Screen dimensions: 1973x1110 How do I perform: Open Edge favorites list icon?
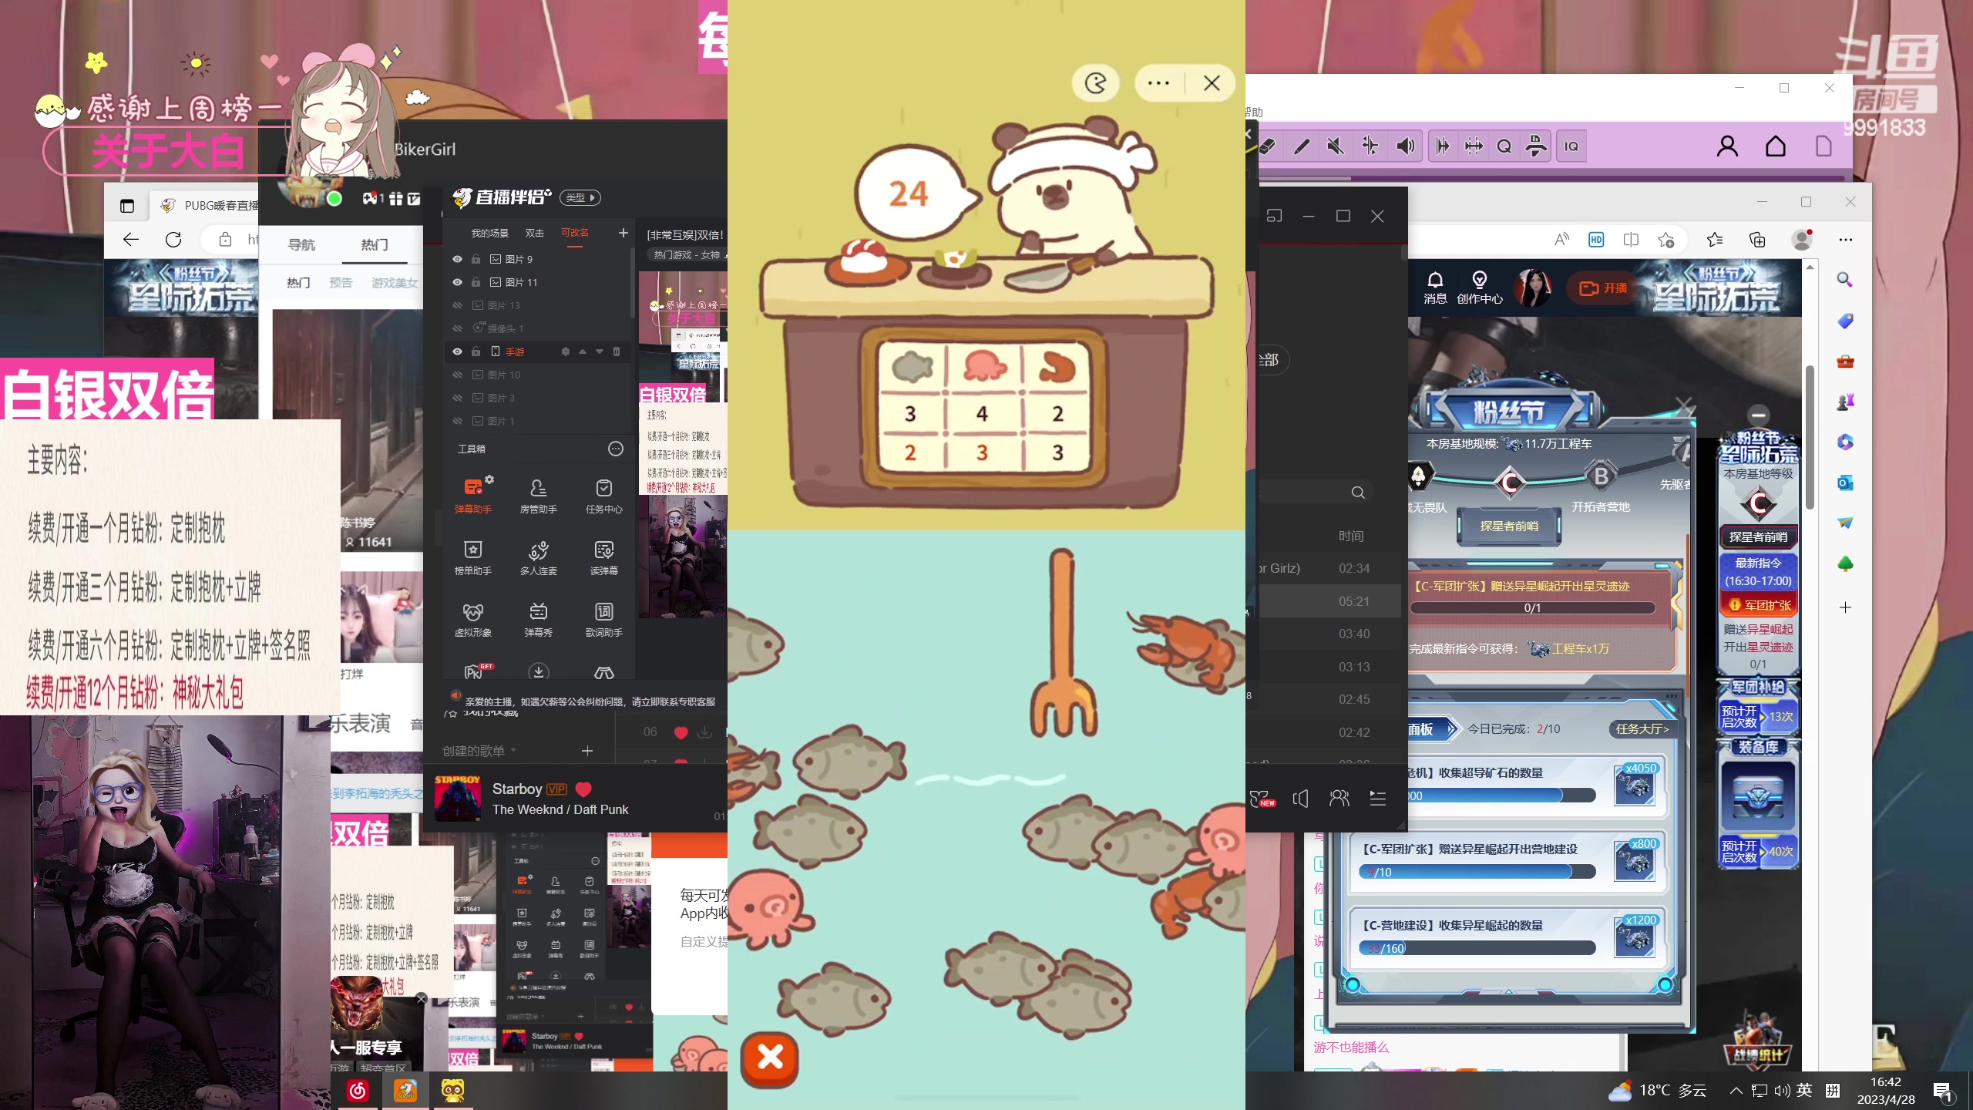coord(1715,240)
